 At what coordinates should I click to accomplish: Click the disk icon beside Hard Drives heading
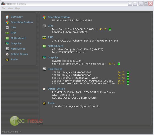[44, 69]
